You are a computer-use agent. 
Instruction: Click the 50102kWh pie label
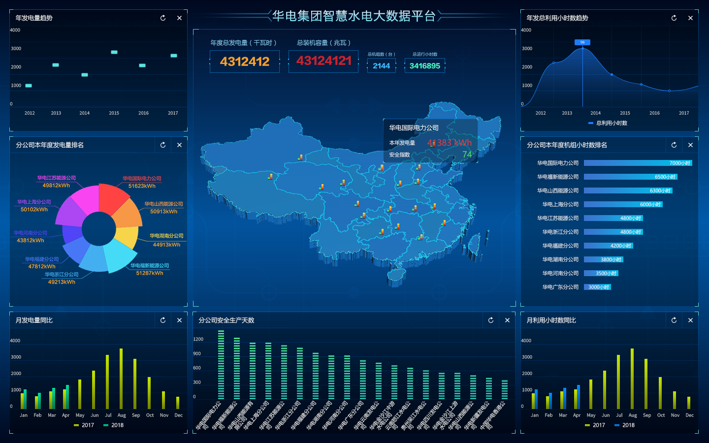[34, 210]
